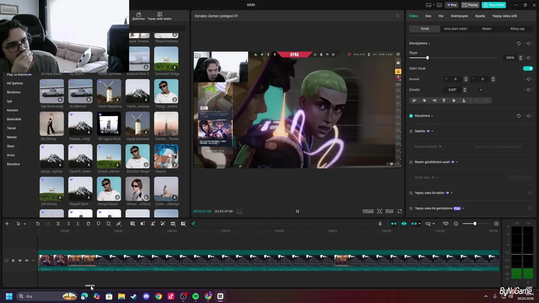Add a marker with the shield icon
Screen dimensions: 539x303
click(99, 223)
